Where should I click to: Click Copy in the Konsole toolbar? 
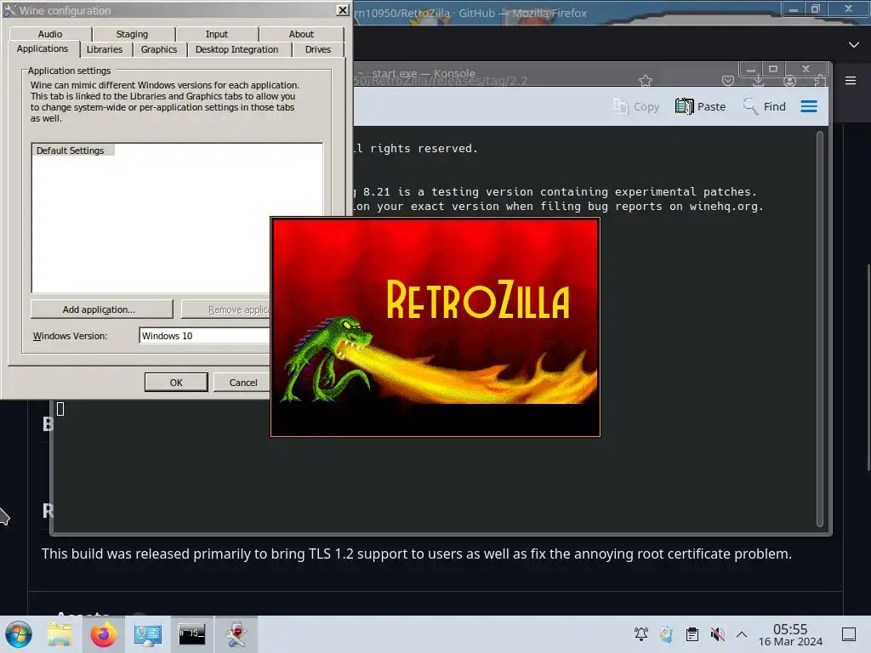(636, 106)
